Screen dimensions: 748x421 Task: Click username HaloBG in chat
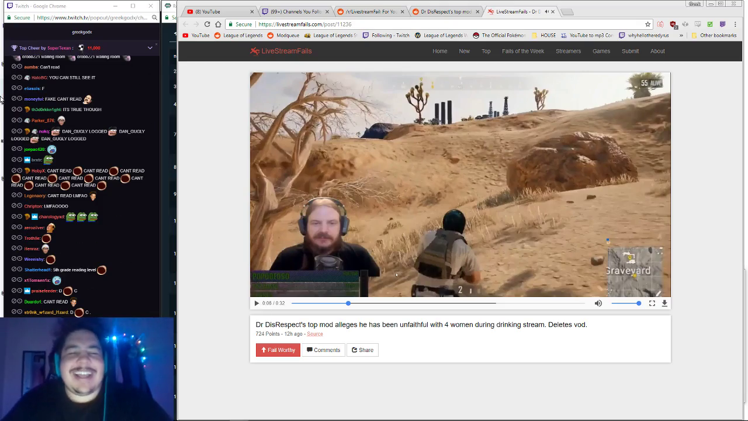[x=39, y=78]
